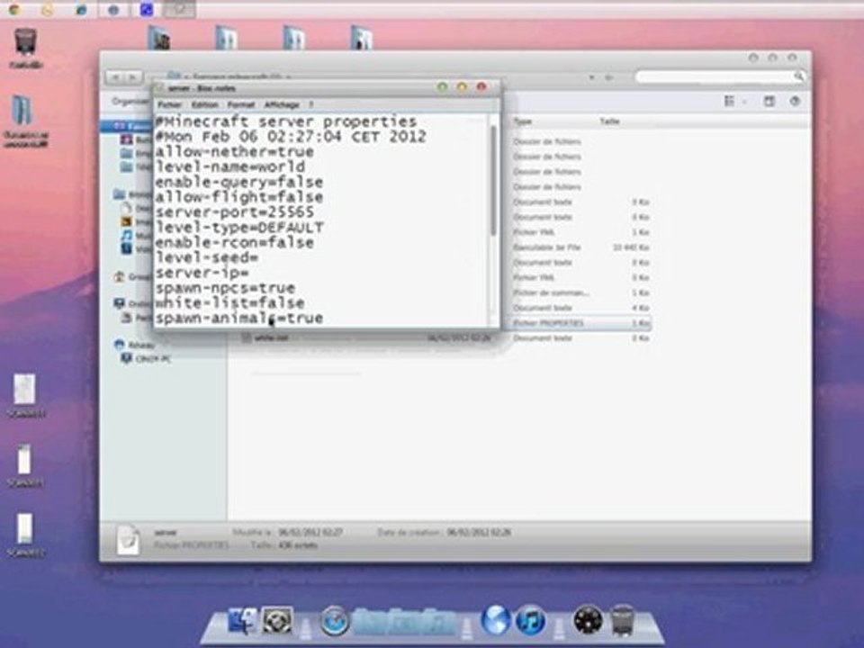Open the Trash in the dock
864x648 pixels.
point(623,620)
